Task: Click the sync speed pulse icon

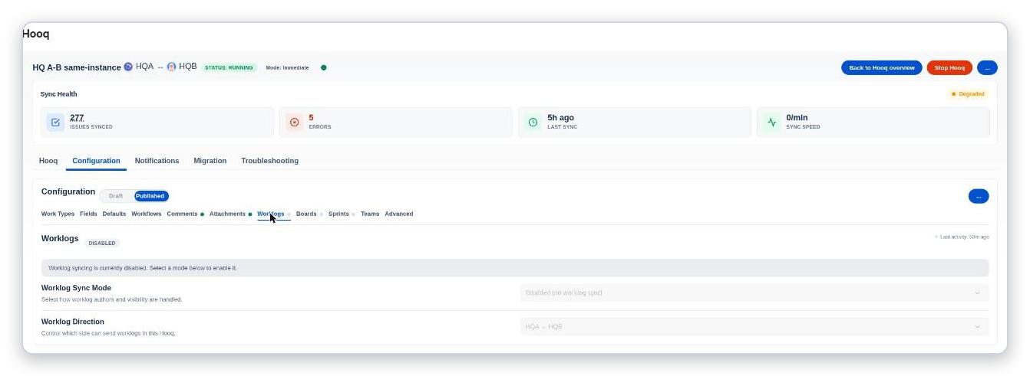Action: coord(772,123)
